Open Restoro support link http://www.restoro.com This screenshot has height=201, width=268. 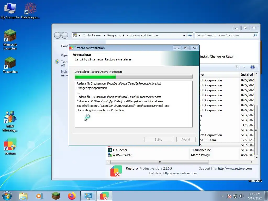coord(235,169)
